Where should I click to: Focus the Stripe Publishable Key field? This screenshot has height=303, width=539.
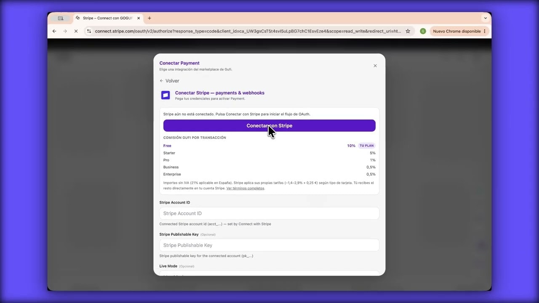coord(269,245)
